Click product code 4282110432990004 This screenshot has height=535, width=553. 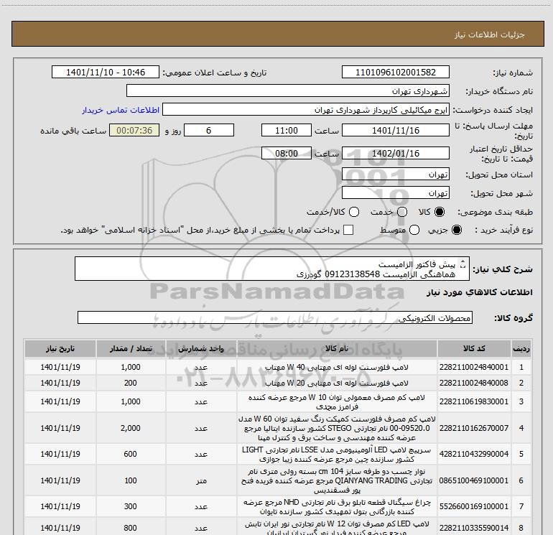click(x=474, y=454)
